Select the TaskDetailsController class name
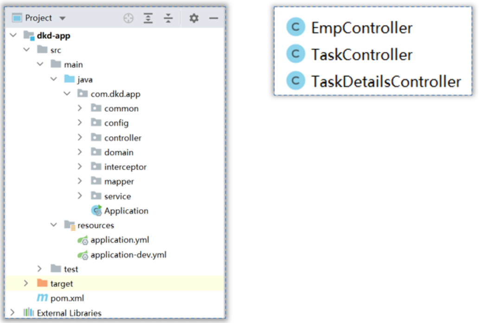The height and width of the screenshot is (323, 481). pos(386,82)
